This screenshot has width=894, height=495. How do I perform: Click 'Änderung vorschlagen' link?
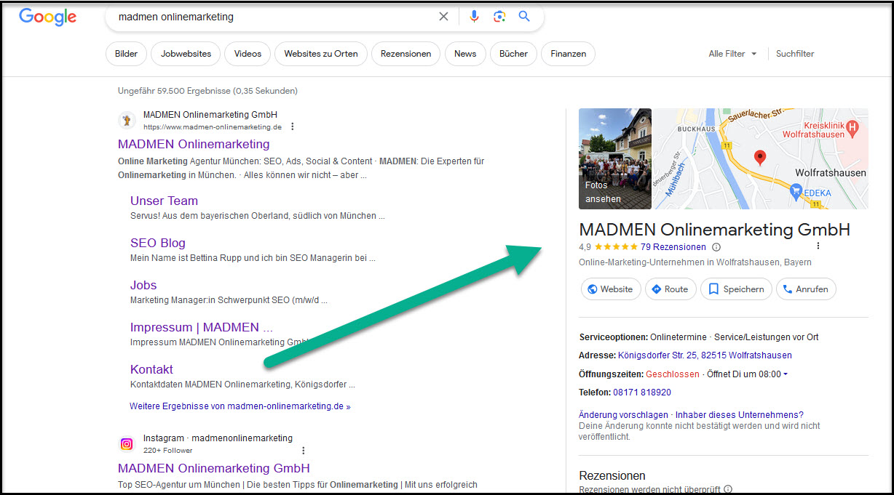click(x=623, y=415)
